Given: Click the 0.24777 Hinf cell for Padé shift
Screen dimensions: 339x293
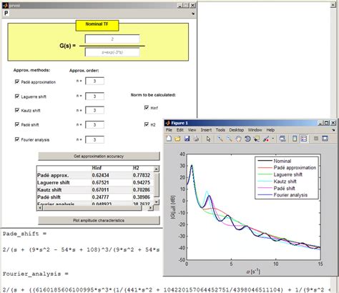Looking at the screenshot, I should [x=100, y=197].
